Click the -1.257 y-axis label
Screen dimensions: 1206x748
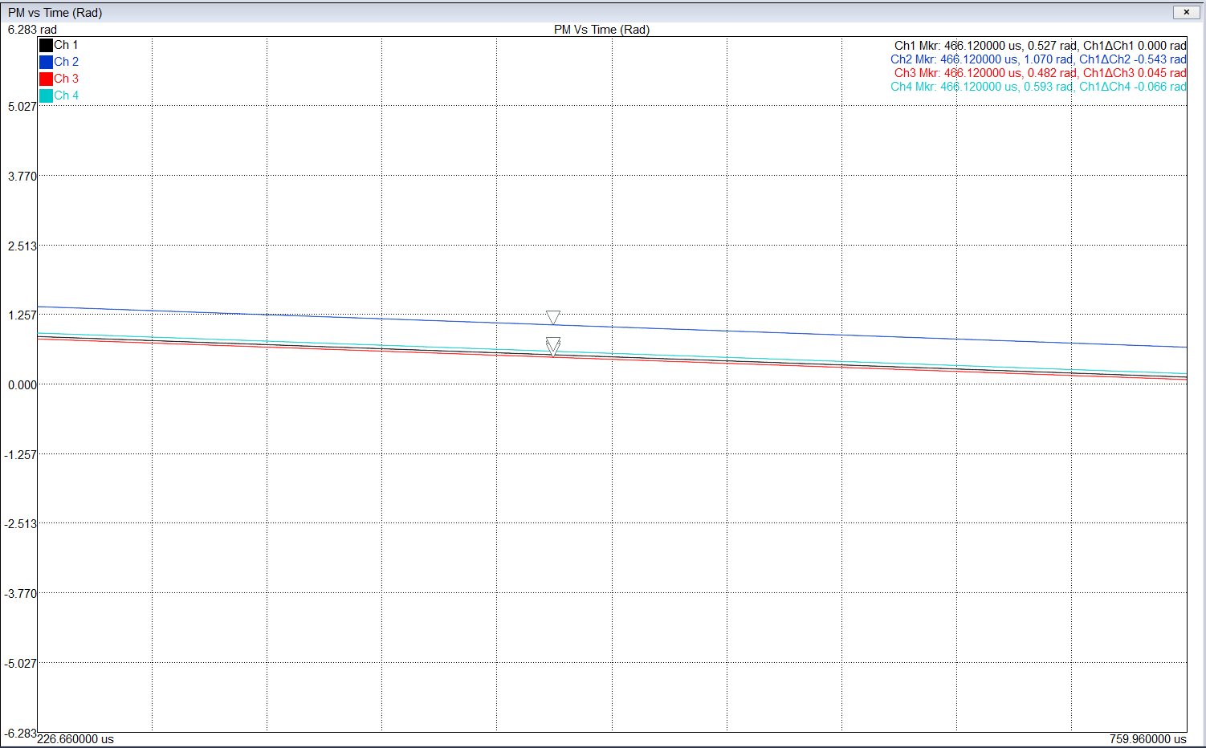pyautogui.click(x=20, y=455)
